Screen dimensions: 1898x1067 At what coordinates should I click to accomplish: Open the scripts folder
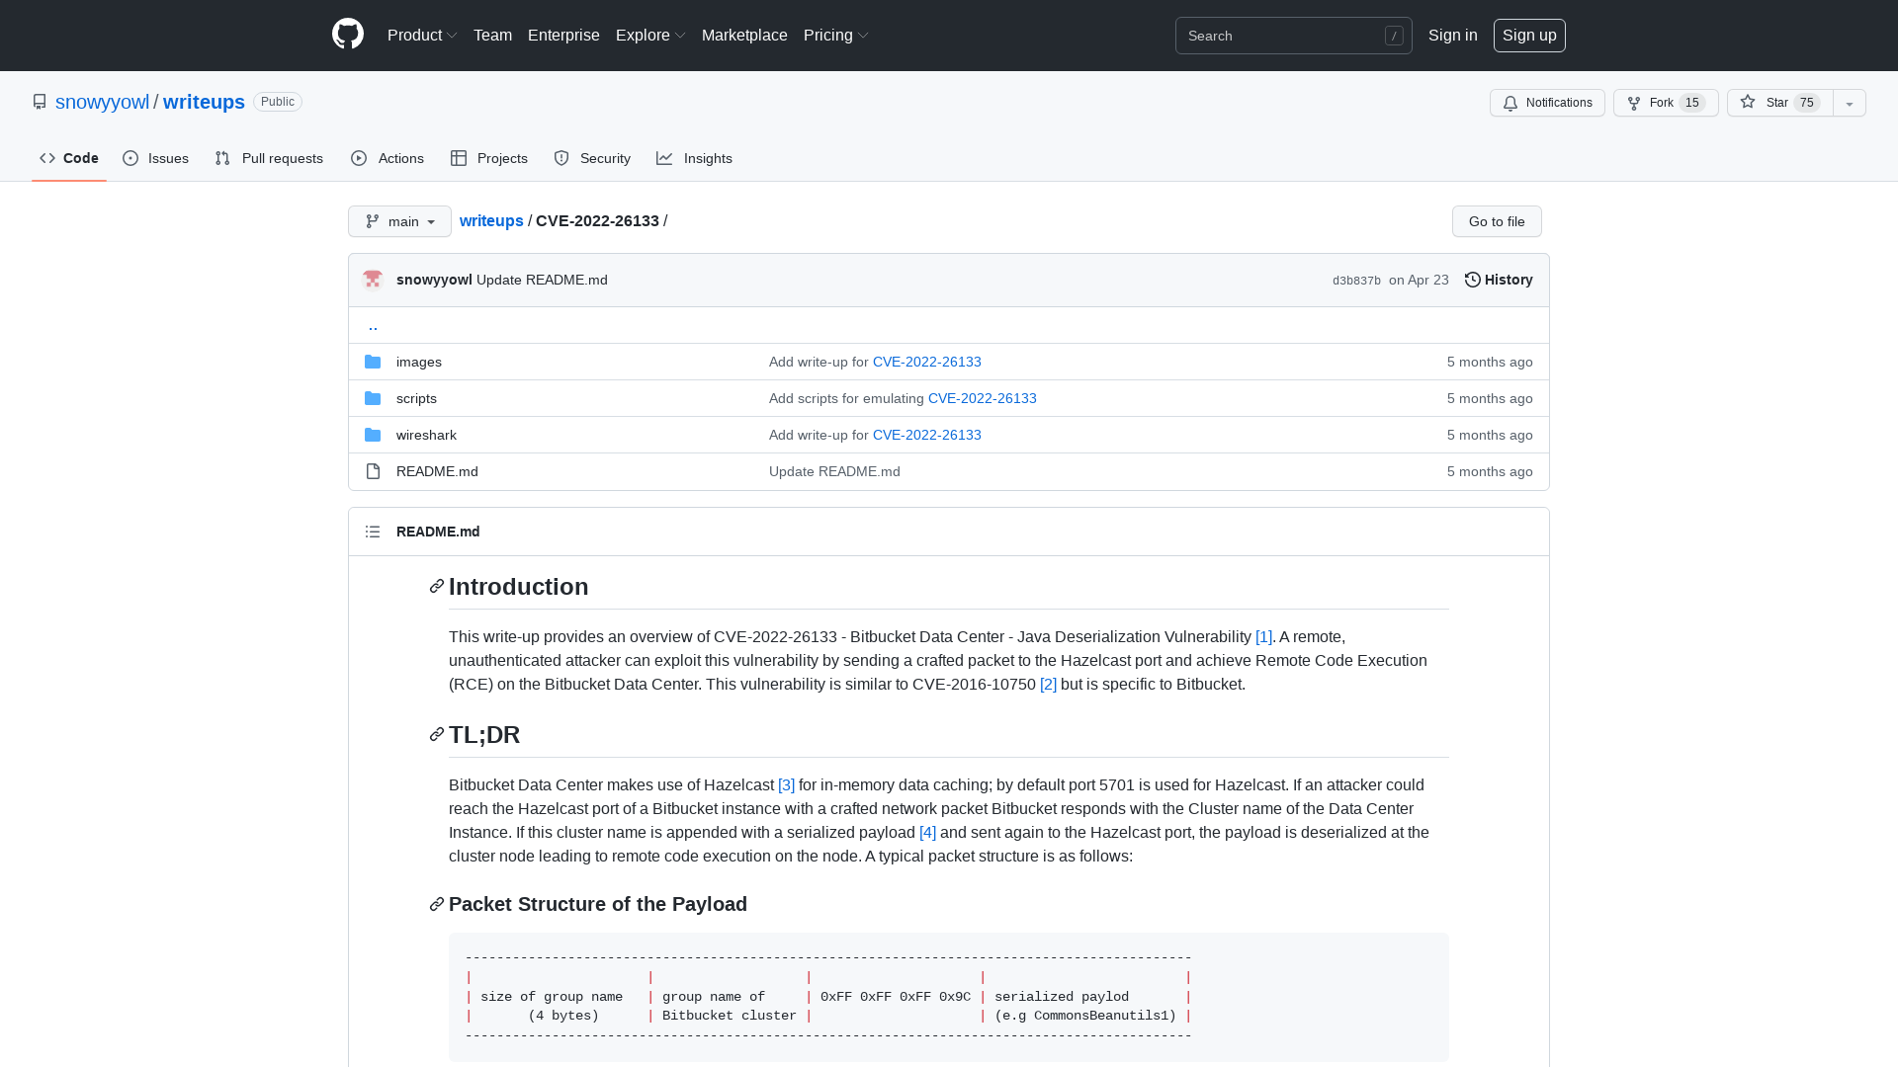click(416, 398)
